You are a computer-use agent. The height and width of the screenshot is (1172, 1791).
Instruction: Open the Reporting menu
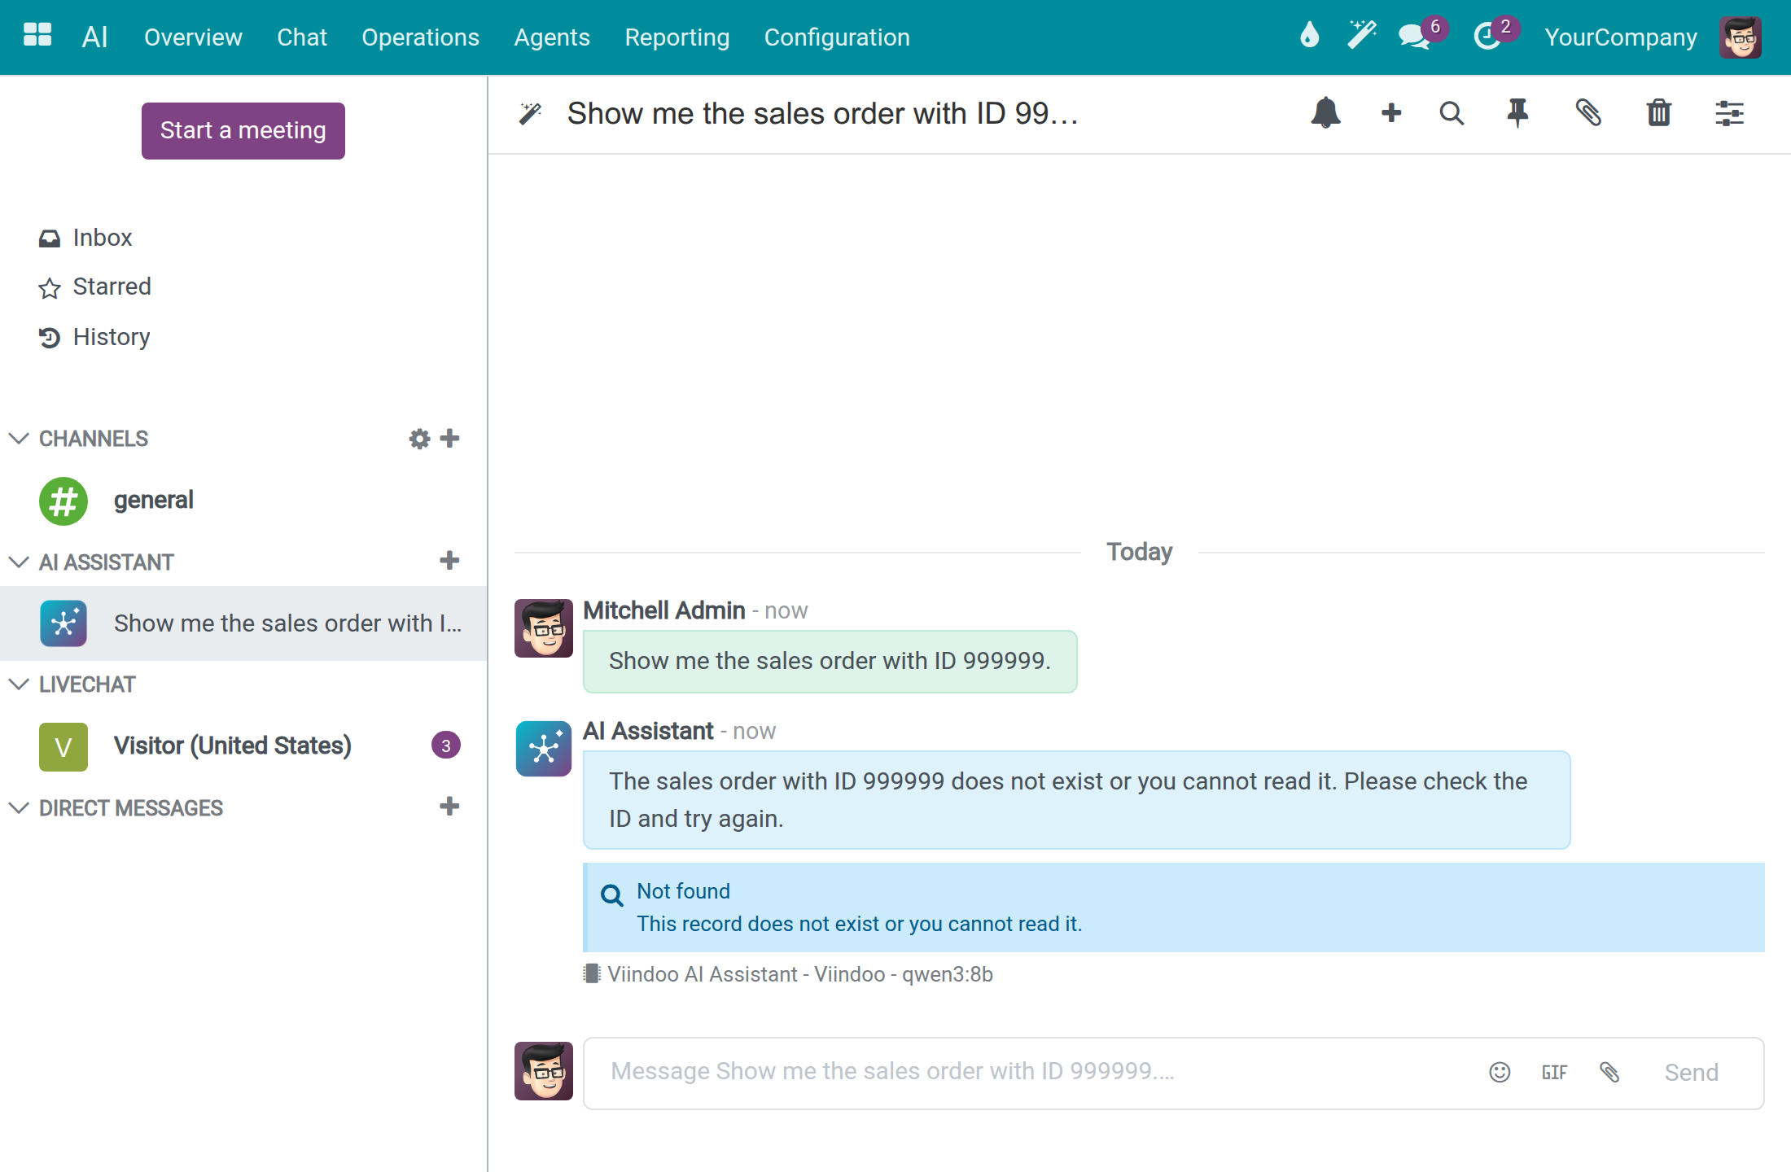tap(677, 37)
